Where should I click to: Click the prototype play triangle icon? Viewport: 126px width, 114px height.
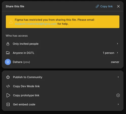[x=8, y=95]
